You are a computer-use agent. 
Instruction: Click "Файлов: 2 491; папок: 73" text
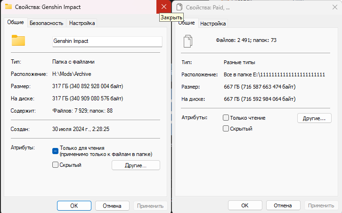click(246, 40)
